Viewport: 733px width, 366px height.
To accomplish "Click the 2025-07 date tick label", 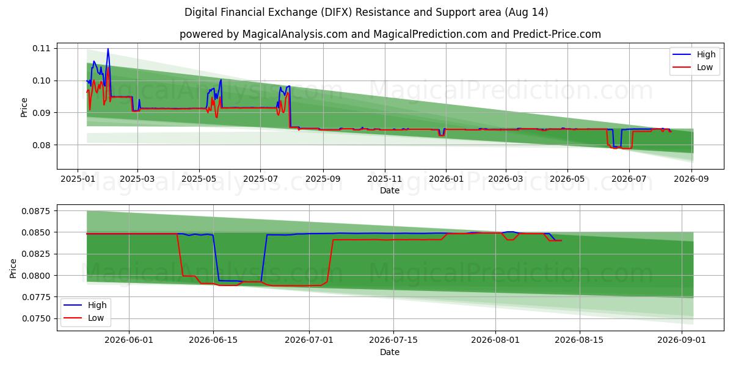I will coord(261,179).
